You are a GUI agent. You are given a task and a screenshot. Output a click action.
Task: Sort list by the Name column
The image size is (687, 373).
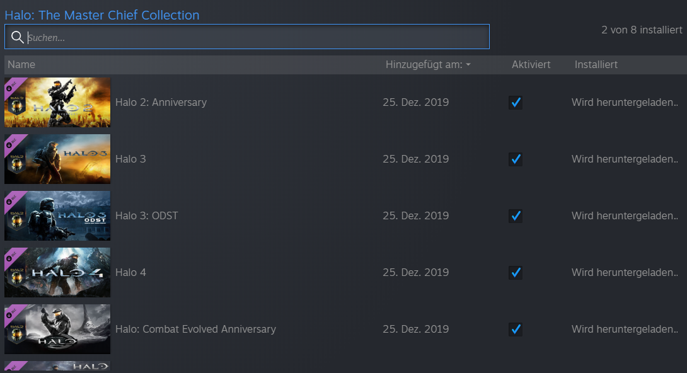click(x=21, y=65)
